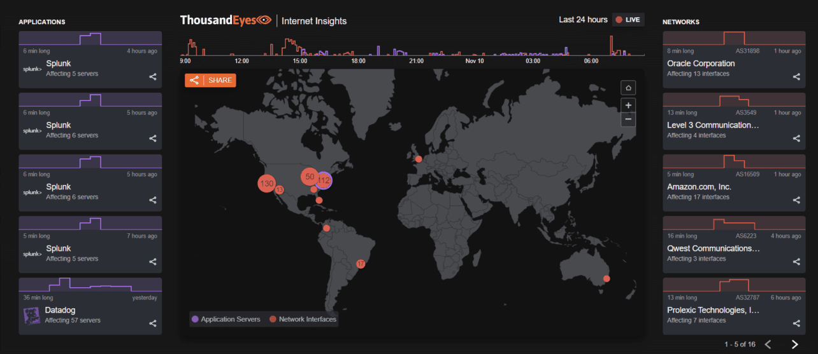Viewport: 818px width, 354px height.
Task: Click '16 min long' on Qwest card
Action: click(x=682, y=236)
